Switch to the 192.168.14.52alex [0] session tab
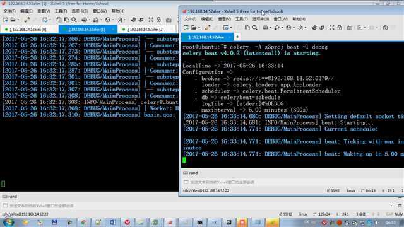Screen dimensions: 404x227 coord(28,30)
